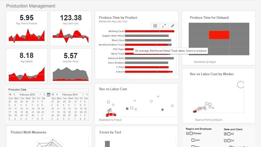This screenshot has width=261, height=147.
Task: Open the show data icon on Produce Time chart
Action: click(155, 26)
